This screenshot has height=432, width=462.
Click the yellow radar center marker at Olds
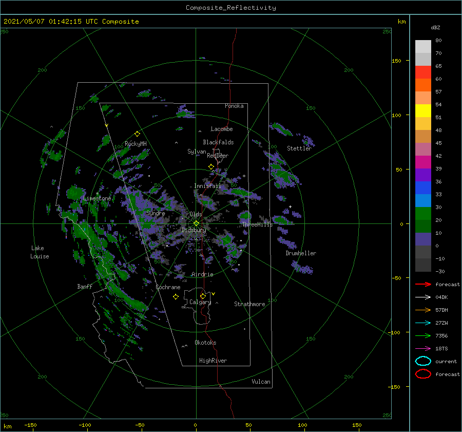196,223
